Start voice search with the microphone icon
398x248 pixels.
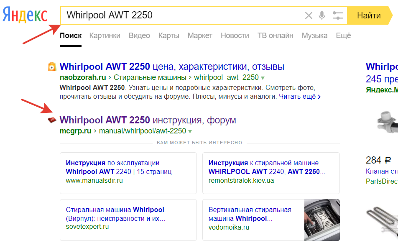[x=322, y=15]
